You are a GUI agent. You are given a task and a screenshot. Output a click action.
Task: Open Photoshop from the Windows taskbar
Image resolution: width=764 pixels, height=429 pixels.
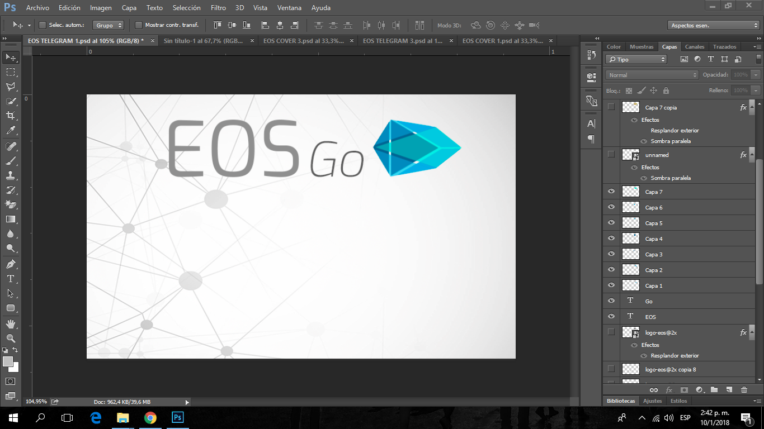coord(177,417)
